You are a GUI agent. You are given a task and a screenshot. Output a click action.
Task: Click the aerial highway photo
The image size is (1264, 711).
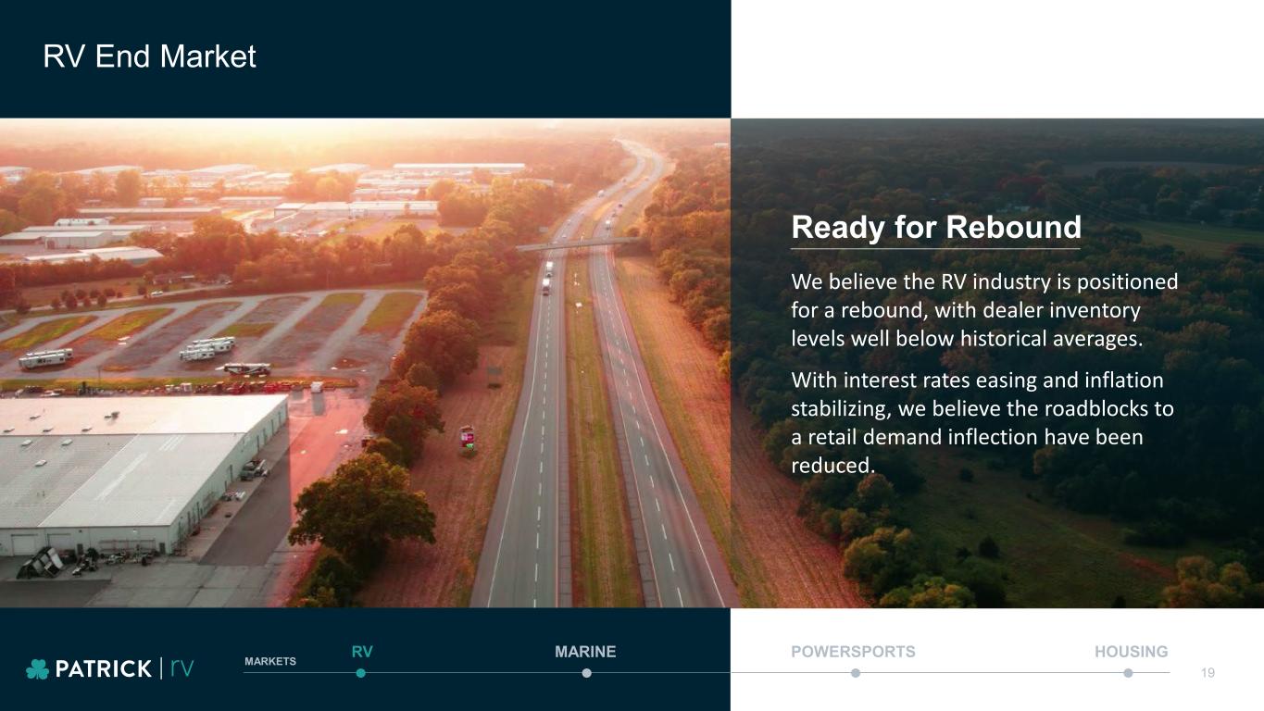pos(365,363)
